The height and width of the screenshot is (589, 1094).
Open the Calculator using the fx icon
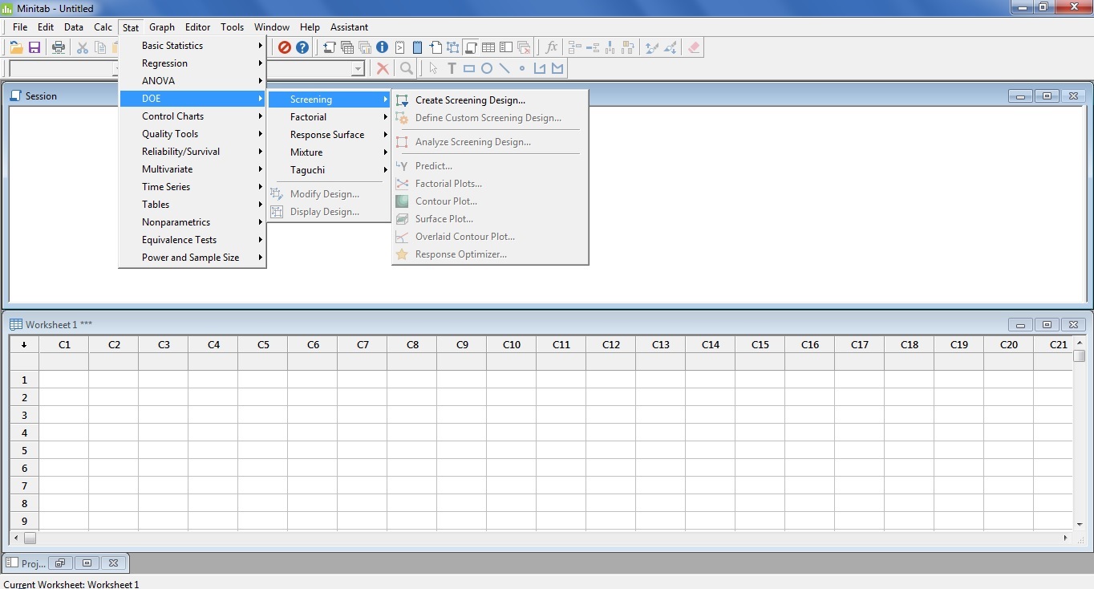click(550, 47)
